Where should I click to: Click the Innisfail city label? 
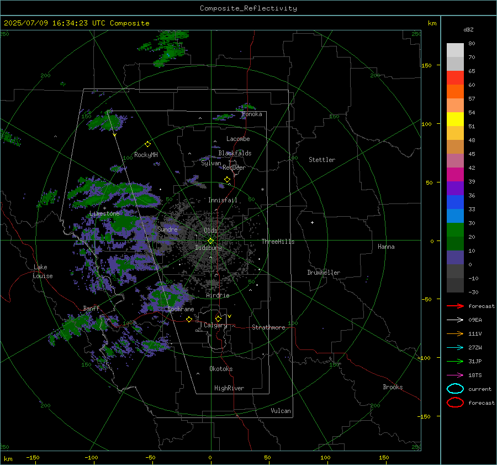click(x=223, y=200)
